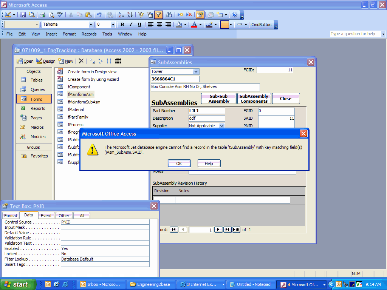Click the help question search box
Screen dimensions: 387x290
point(355,34)
